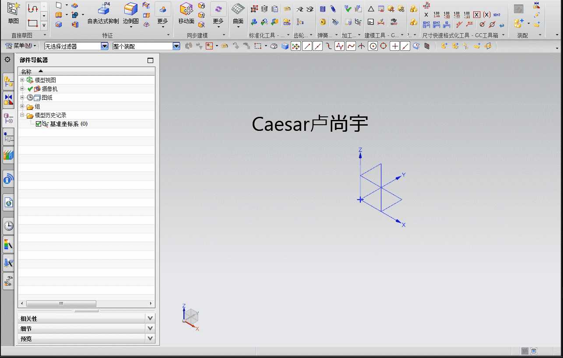Open the 直接草图 group dropdown arrow
The image size is (563, 358).
click(45, 35)
